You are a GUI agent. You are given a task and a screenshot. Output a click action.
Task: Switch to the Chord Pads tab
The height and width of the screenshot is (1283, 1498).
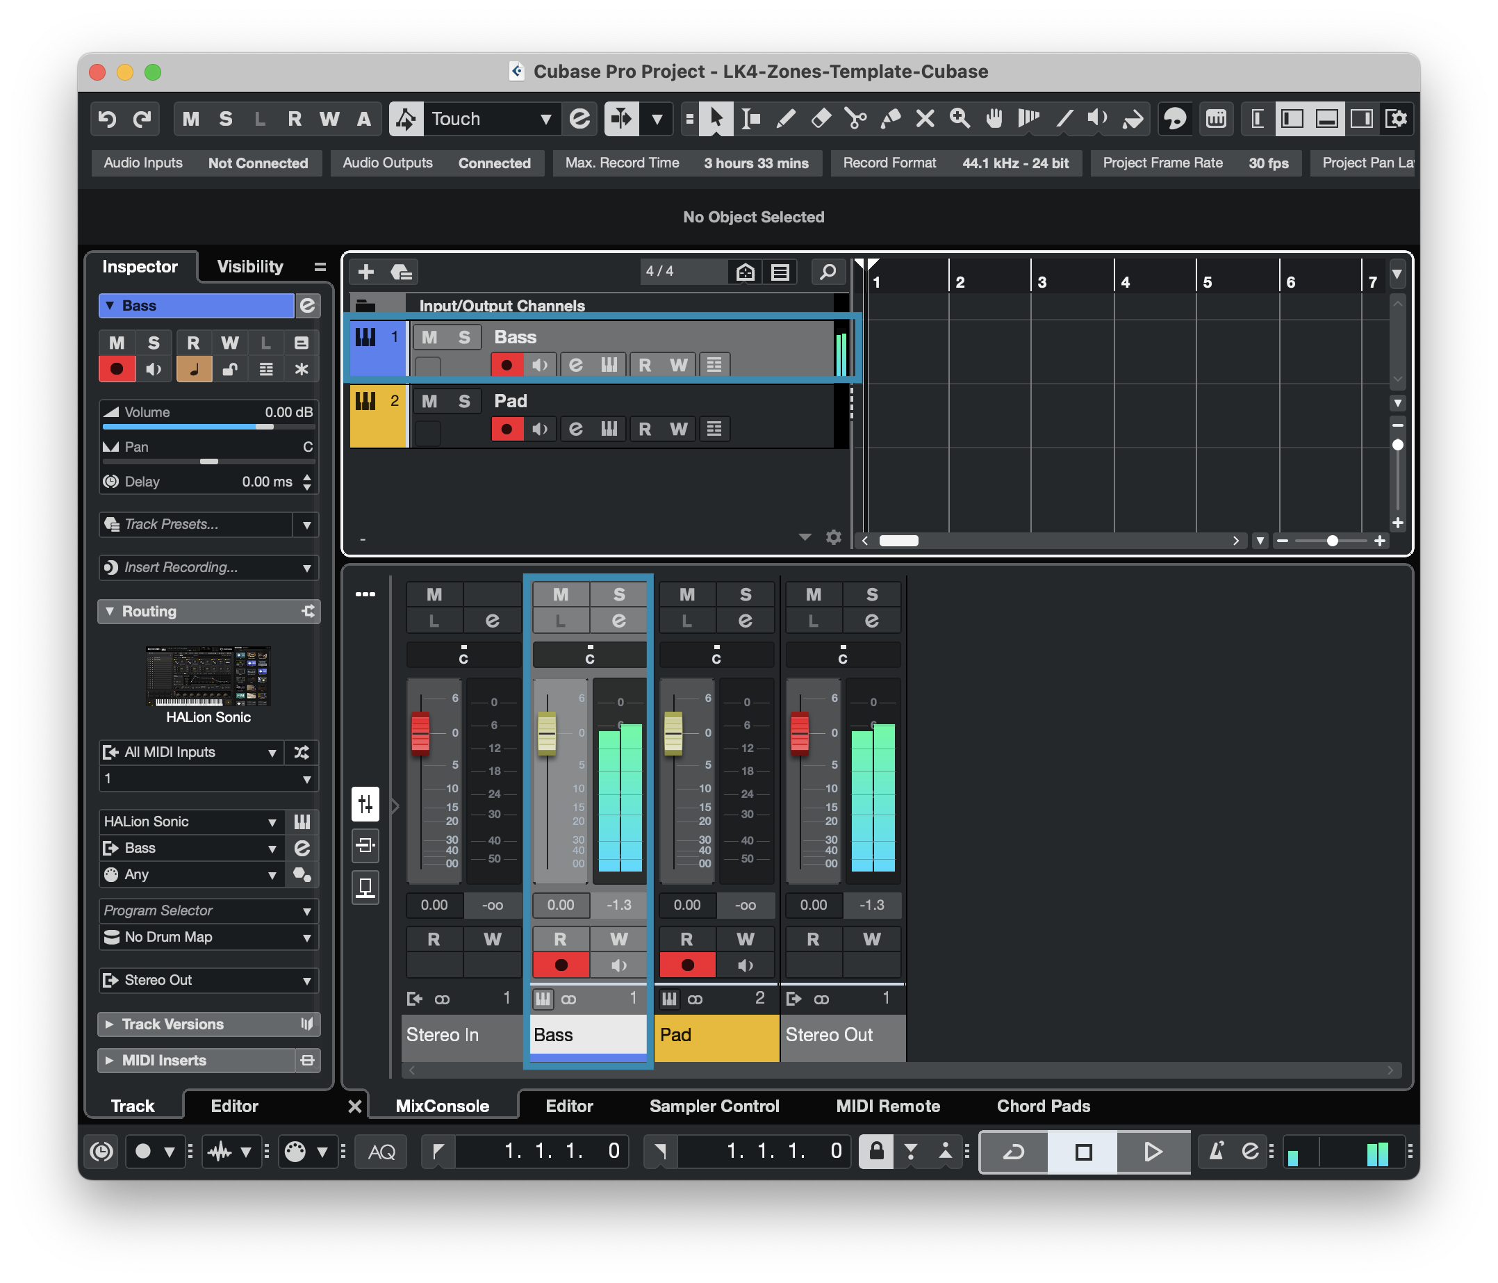coord(1044,1106)
